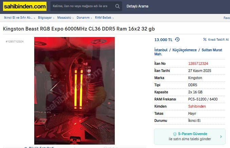Open Detaylı Arama advanced search
Viewport: 230px width, 148px height.
[x=137, y=6]
